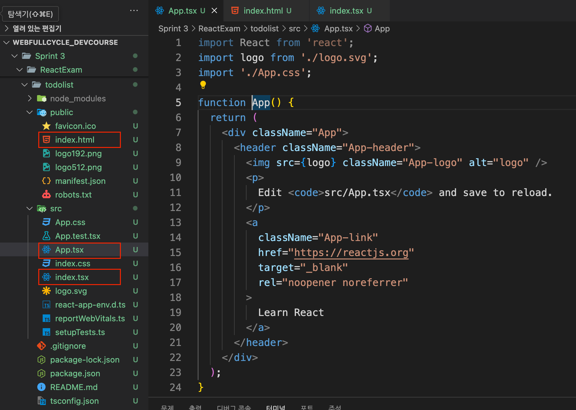Click todolist in the breadcrumb path

264,28
